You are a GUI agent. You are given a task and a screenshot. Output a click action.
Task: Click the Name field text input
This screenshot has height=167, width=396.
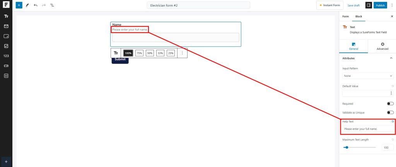coord(176,37)
